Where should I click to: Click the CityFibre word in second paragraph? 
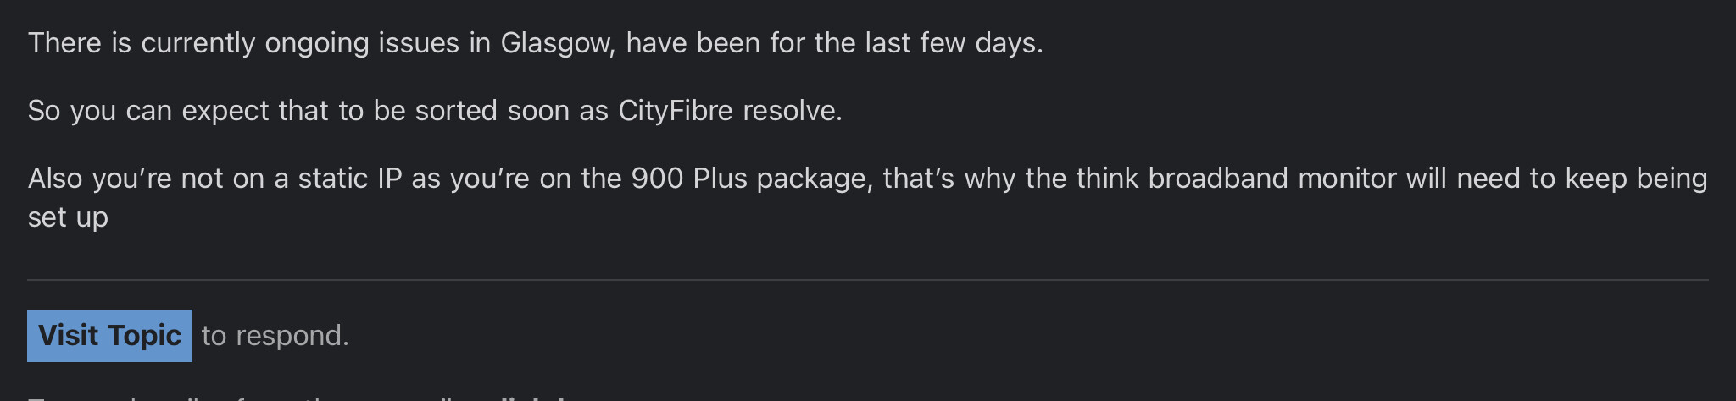[x=676, y=111]
